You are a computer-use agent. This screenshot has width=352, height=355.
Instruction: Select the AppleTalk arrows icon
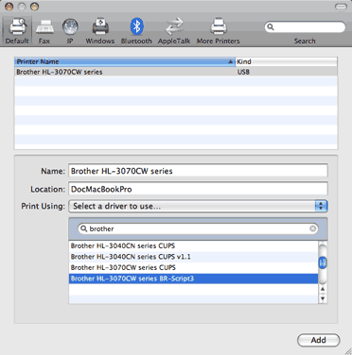(174, 26)
